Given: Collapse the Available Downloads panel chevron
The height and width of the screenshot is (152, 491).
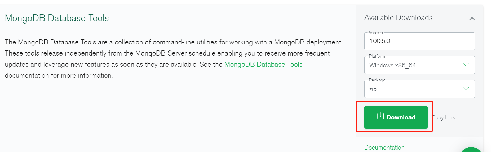Looking at the screenshot, I should [472, 19].
